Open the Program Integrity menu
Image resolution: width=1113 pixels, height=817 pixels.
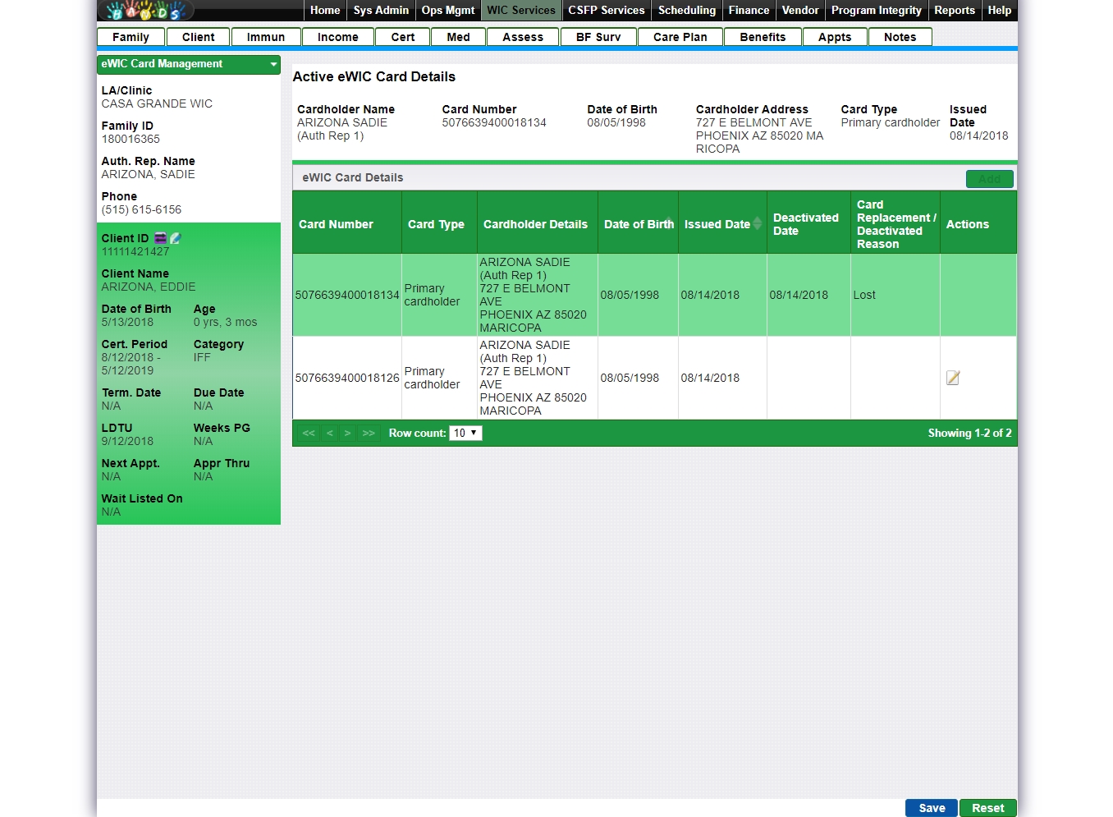pos(876,11)
